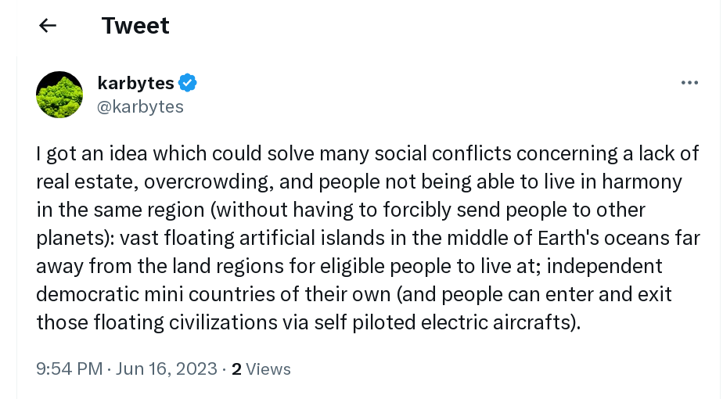View analytics via the 2 Views label
Viewport: 723px width, 399px height.
261,369
